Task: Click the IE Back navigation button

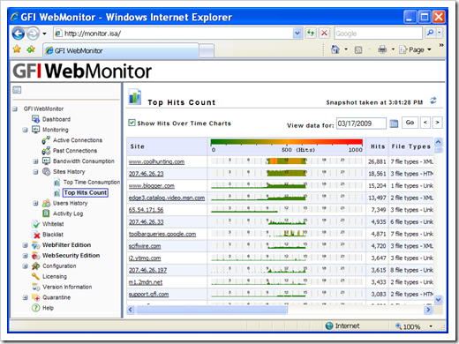Action: 19,34
